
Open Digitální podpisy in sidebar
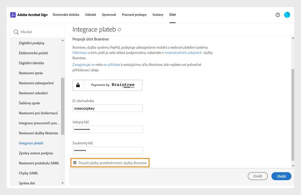[31, 43]
